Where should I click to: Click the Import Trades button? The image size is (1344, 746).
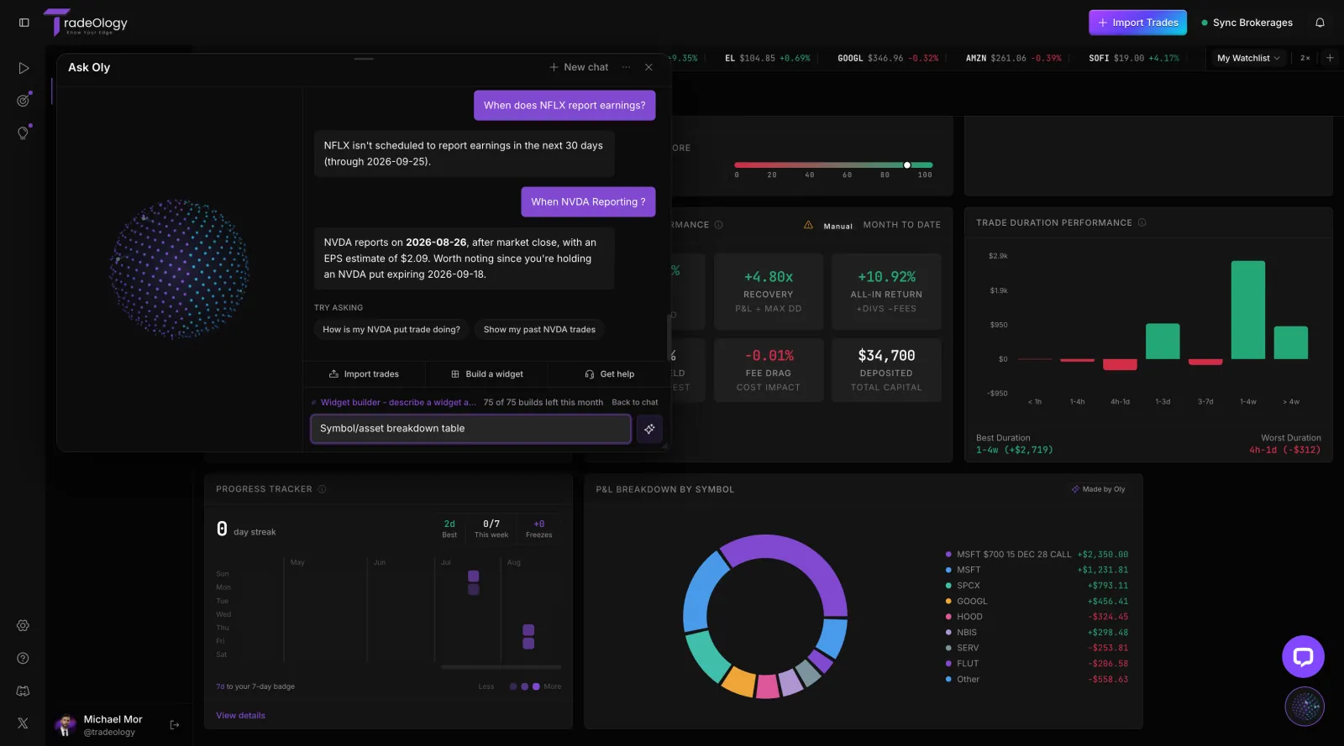coord(1137,23)
